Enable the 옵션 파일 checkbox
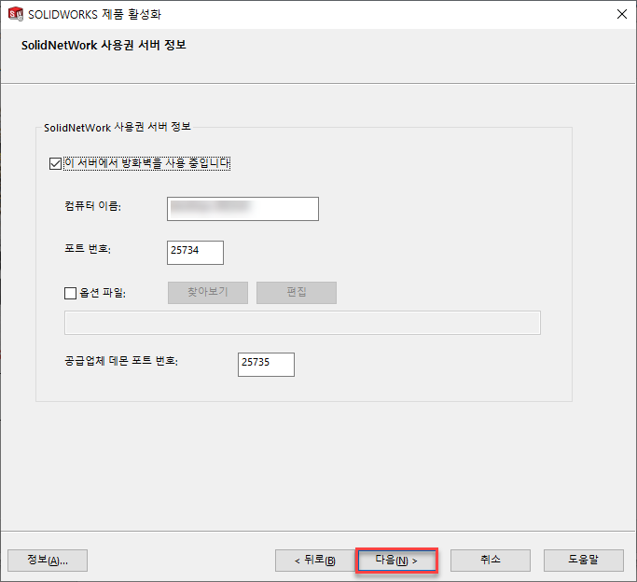The width and height of the screenshot is (637, 582). 70,293
